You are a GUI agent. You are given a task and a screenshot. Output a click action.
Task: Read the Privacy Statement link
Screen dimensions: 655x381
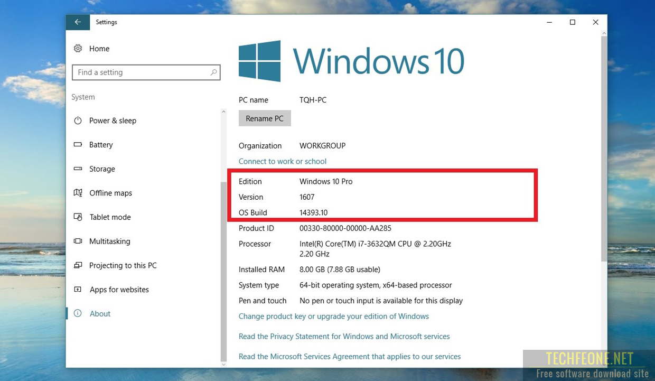pos(344,336)
